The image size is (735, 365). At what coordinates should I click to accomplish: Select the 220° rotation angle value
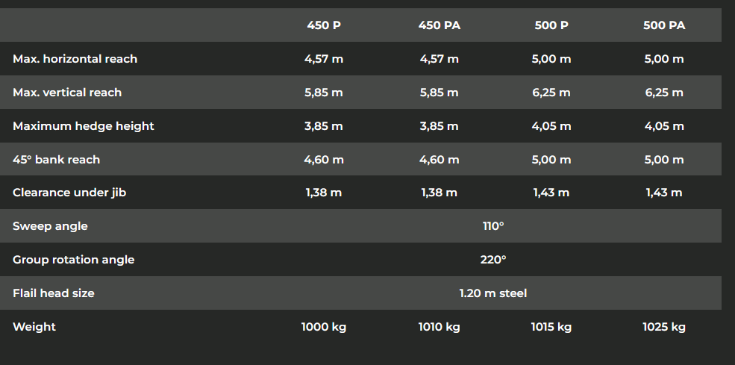[x=493, y=260]
